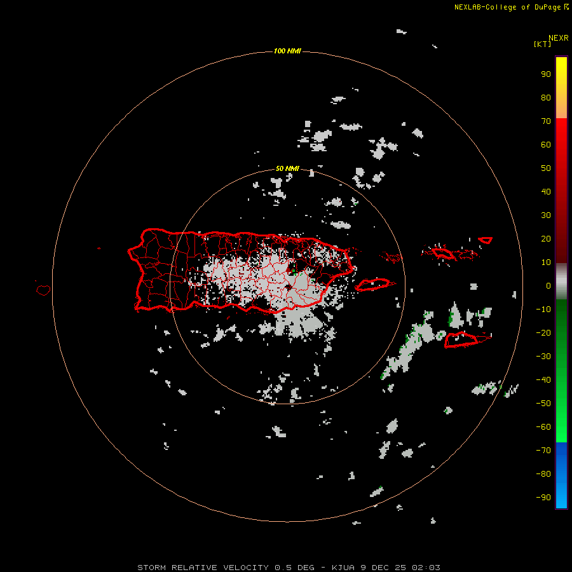Image resolution: width=572 pixels, height=572 pixels.
Task: Click the -70 value on the velocity scale
Action: pos(543,451)
